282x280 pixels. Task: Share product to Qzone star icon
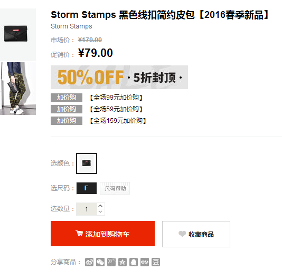(x=123, y=262)
